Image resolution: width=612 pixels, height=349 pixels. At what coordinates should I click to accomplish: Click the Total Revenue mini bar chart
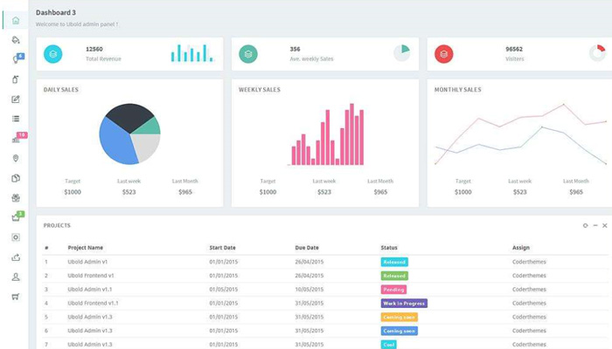click(x=192, y=53)
